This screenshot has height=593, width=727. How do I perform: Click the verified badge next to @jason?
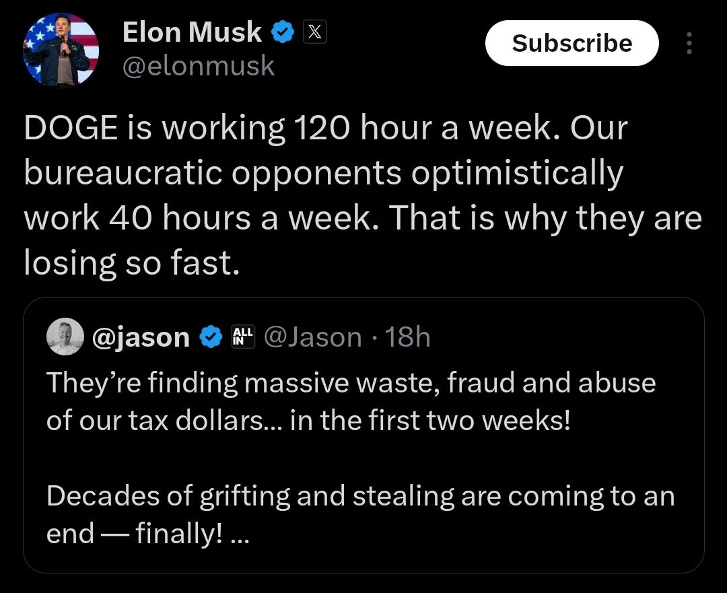(x=212, y=337)
